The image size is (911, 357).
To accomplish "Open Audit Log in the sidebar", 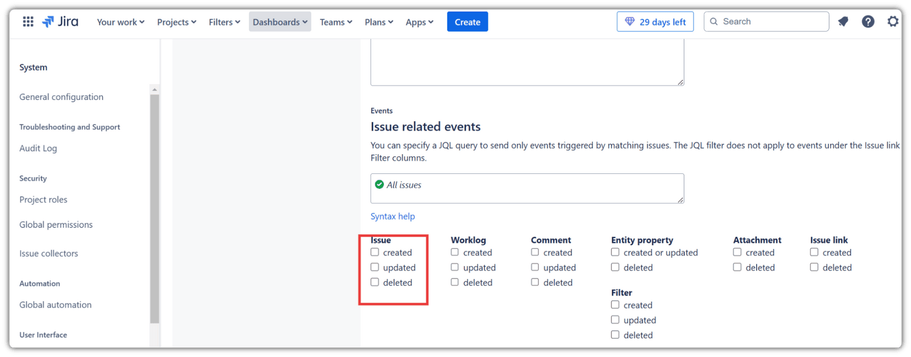I will [x=38, y=148].
